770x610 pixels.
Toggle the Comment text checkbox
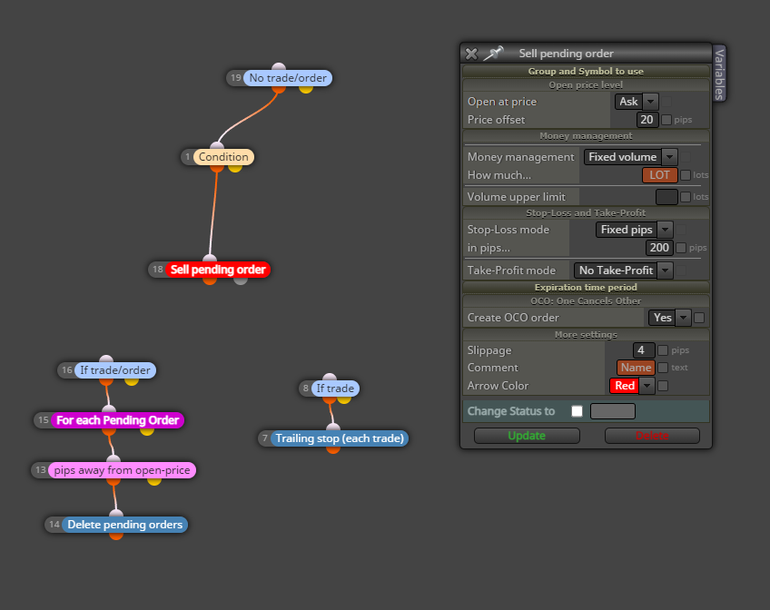[663, 368]
